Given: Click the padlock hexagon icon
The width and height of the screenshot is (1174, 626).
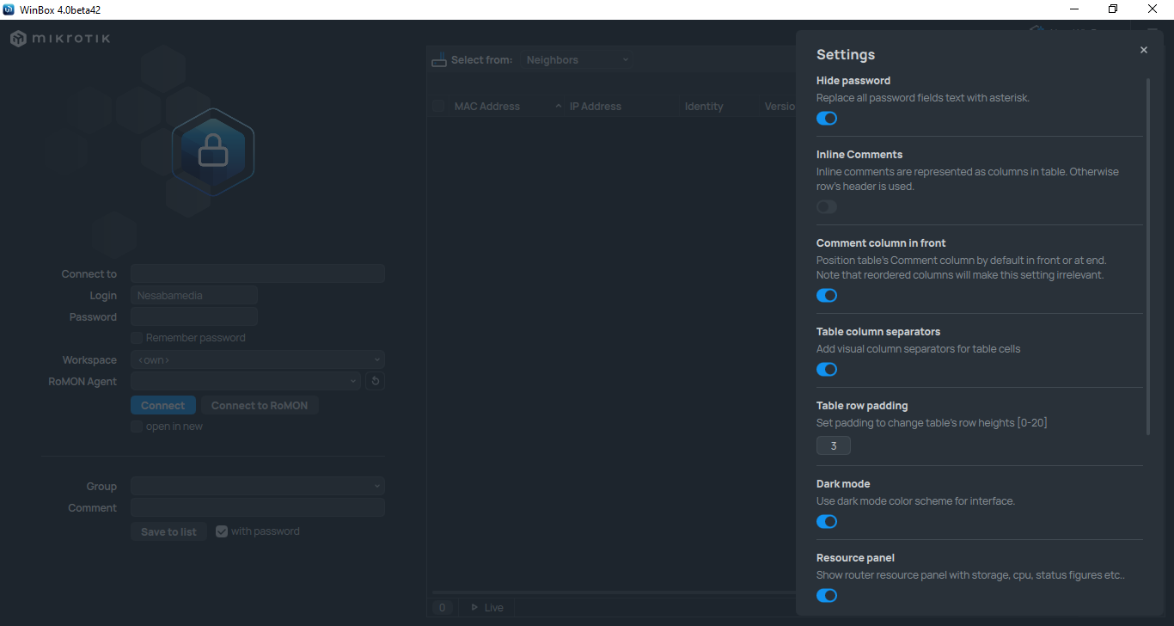Looking at the screenshot, I should click(x=212, y=153).
